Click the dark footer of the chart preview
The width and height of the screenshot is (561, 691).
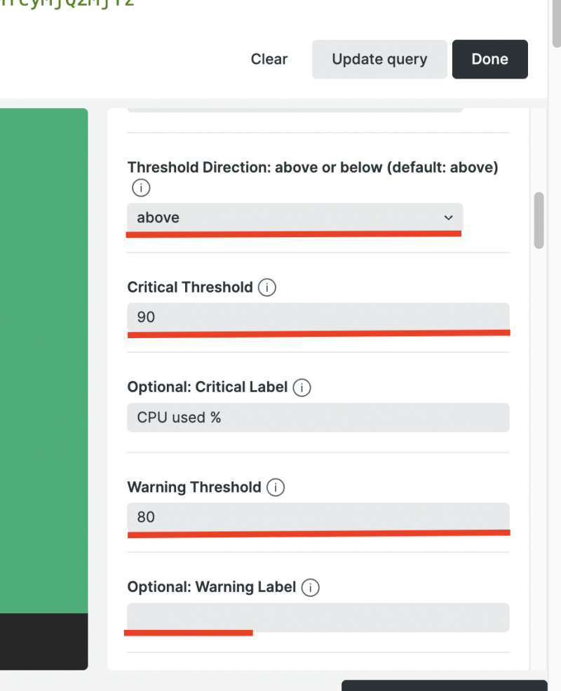44,641
